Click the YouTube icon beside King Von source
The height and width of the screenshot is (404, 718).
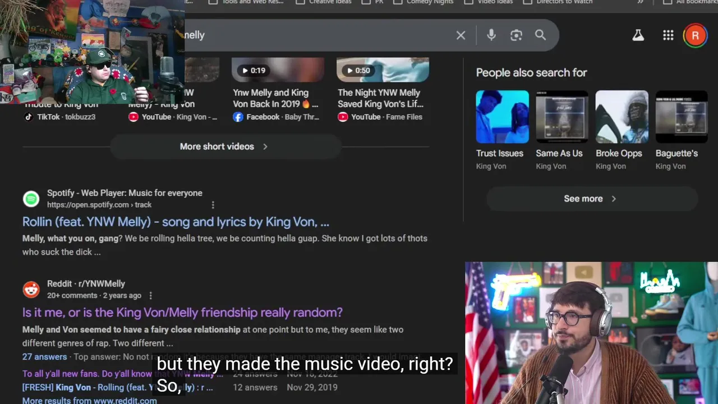[x=133, y=117]
